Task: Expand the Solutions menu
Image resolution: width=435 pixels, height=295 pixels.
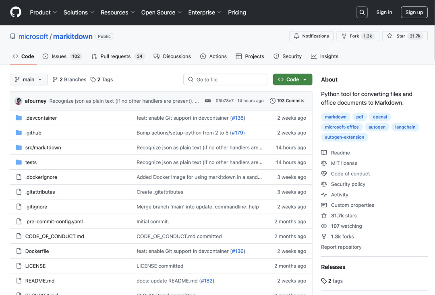Action: (x=79, y=12)
